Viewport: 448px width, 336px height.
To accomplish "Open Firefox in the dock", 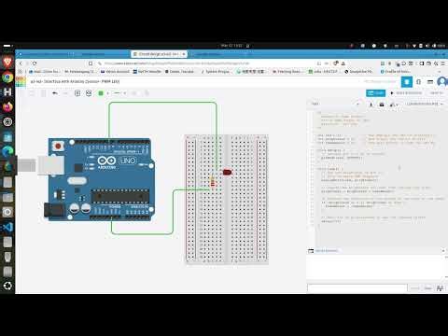I will pos(7,106).
